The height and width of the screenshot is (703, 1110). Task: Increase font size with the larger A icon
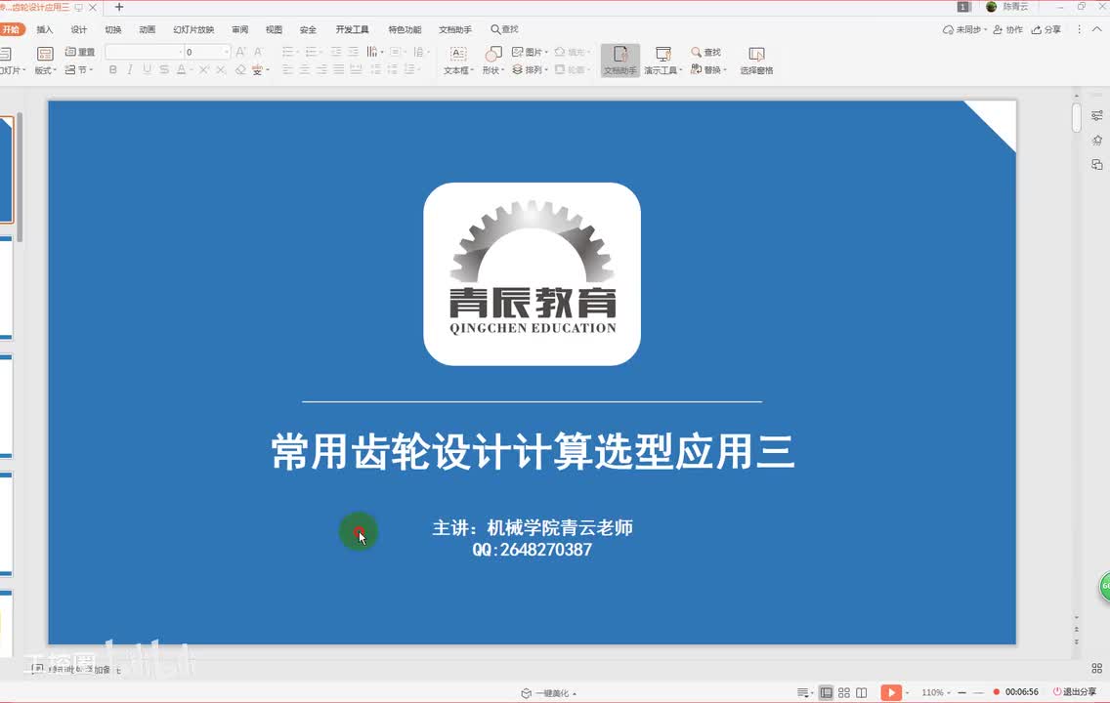[240, 52]
